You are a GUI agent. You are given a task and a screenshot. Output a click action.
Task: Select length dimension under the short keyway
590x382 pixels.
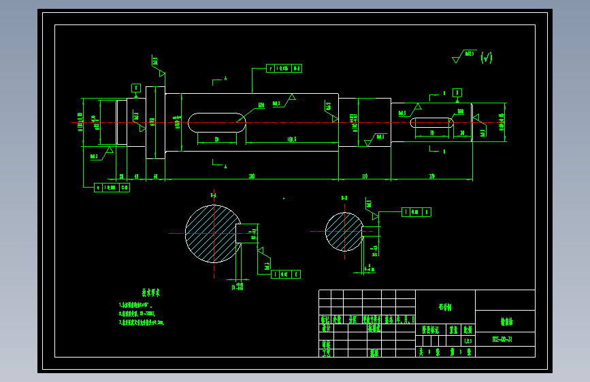432,133
